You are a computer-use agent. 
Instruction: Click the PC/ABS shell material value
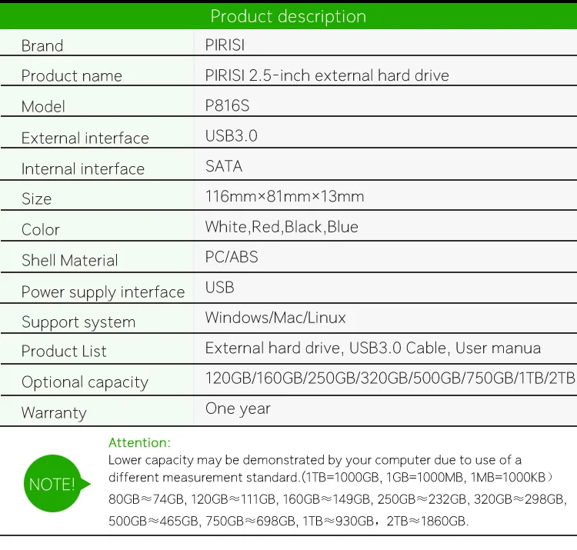click(232, 257)
